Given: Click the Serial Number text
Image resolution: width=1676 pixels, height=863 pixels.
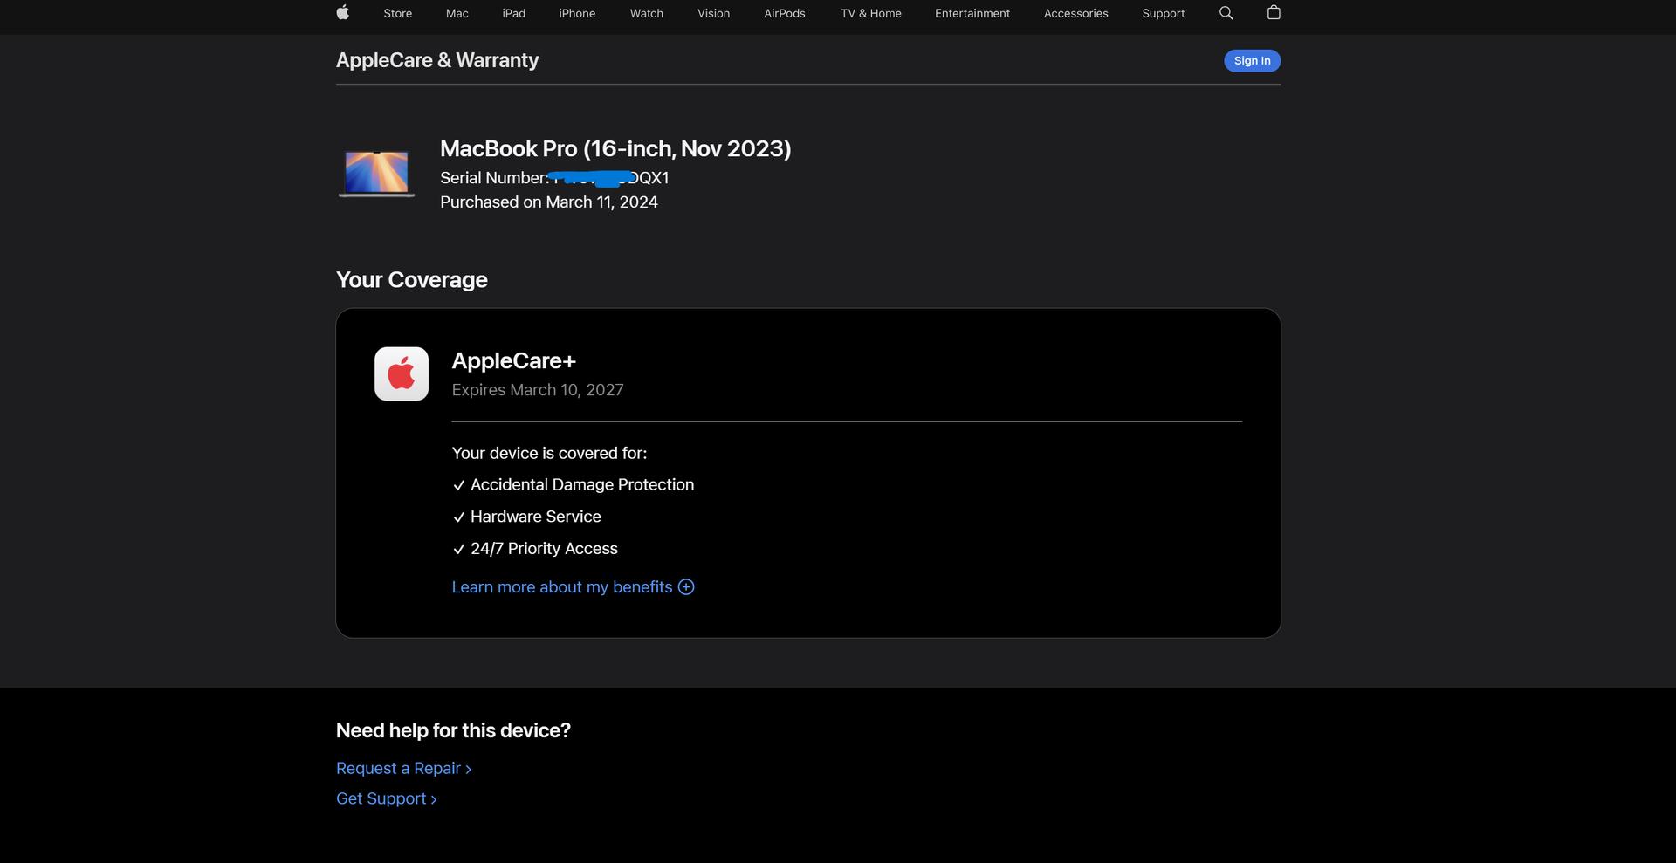Looking at the screenshot, I should click(554, 178).
